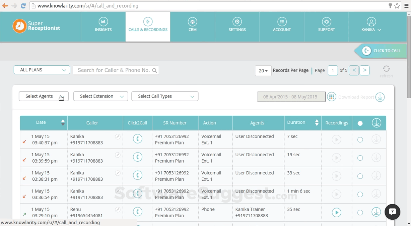Download recording for Kanika Trainer call
Image resolution: width=411 pixels, height=226 pixels.
(x=376, y=212)
